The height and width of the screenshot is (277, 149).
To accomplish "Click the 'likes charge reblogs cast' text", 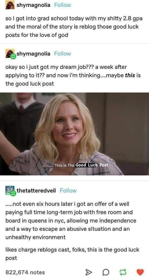I will (72, 254).
